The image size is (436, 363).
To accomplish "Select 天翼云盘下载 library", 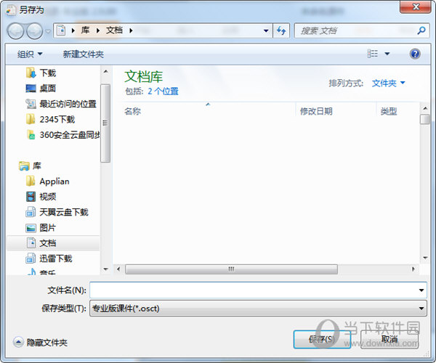I will (64, 212).
